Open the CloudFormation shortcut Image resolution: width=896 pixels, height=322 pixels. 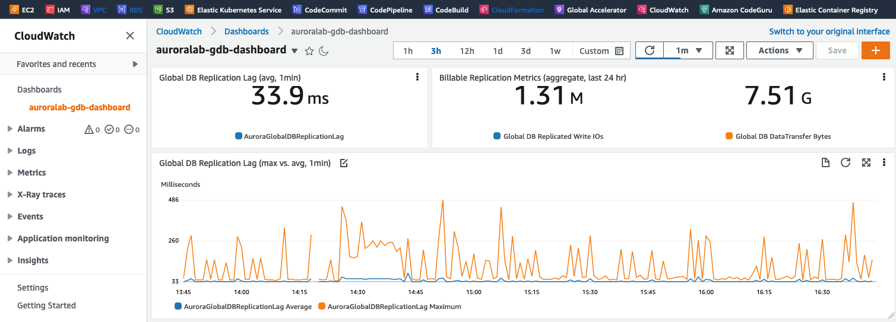(x=511, y=9)
